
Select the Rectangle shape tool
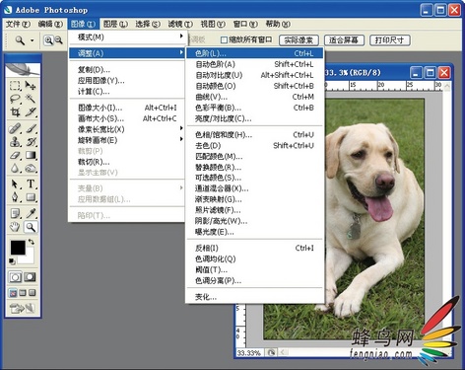[31, 197]
